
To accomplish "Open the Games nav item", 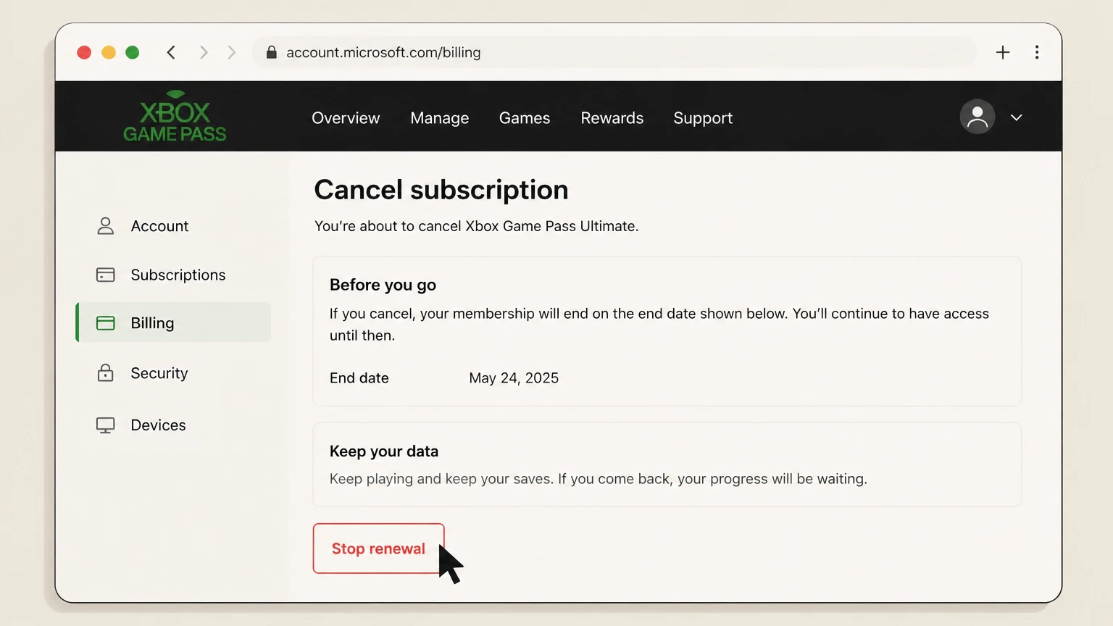I will click(525, 118).
